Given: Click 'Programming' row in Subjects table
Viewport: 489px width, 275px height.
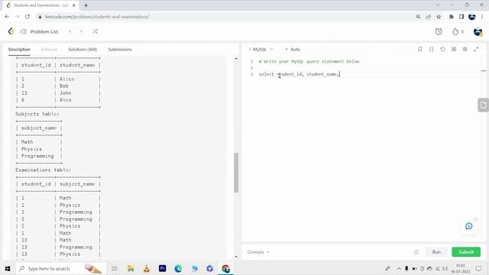Looking at the screenshot, I should click(37, 156).
